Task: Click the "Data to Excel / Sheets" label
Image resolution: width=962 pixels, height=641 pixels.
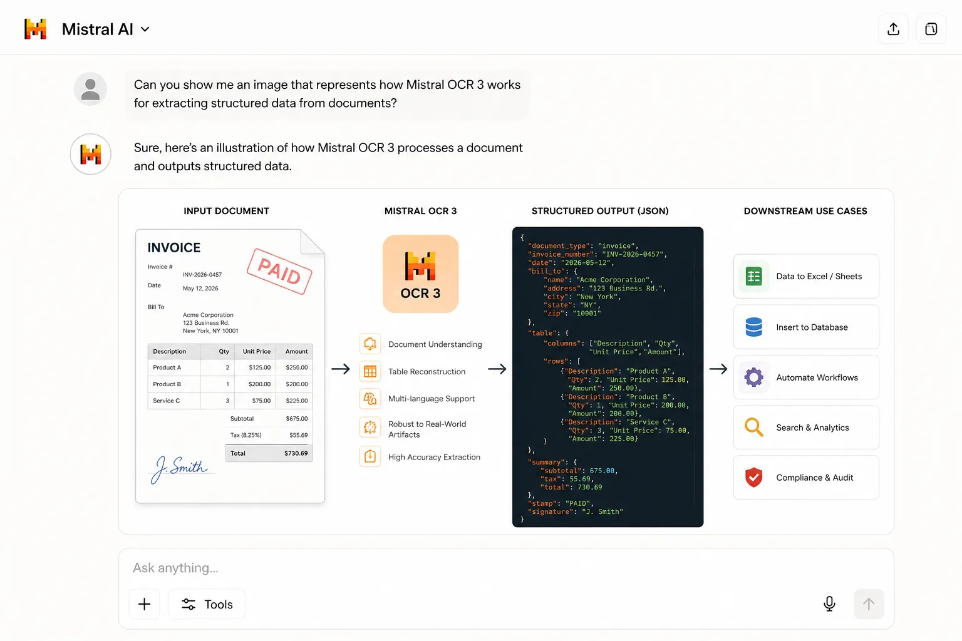Action: point(819,276)
